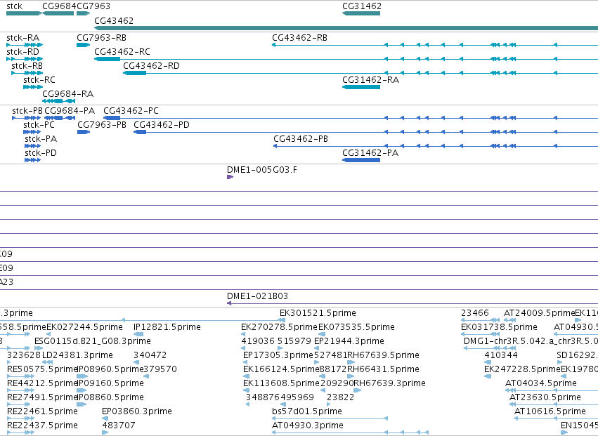Click EST label EP03860.3prime
The height and width of the screenshot is (436, 598).
137,411
